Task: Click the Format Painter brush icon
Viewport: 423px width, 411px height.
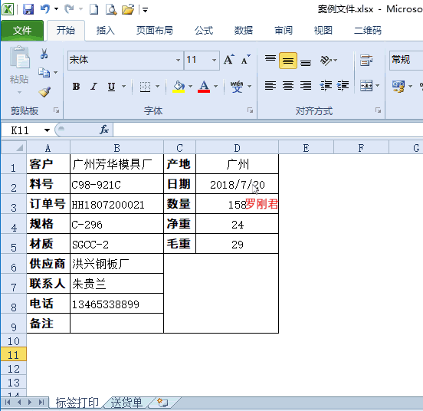Action: [44, 92]
